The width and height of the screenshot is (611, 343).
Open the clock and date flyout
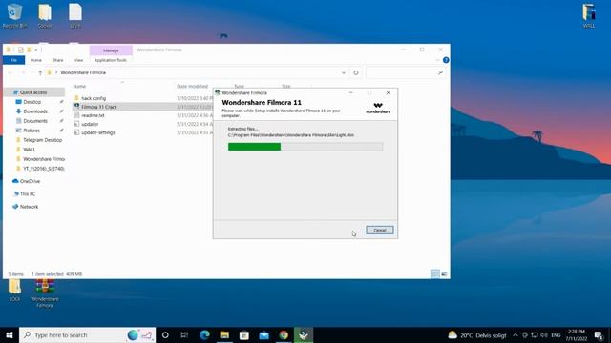point(577,335)
